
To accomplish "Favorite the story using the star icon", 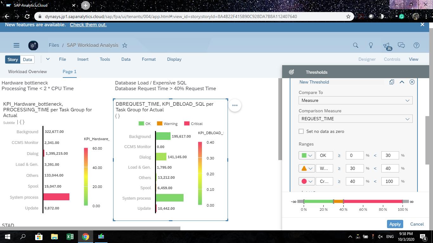I will pyautogui.click(x=125, y=46).
